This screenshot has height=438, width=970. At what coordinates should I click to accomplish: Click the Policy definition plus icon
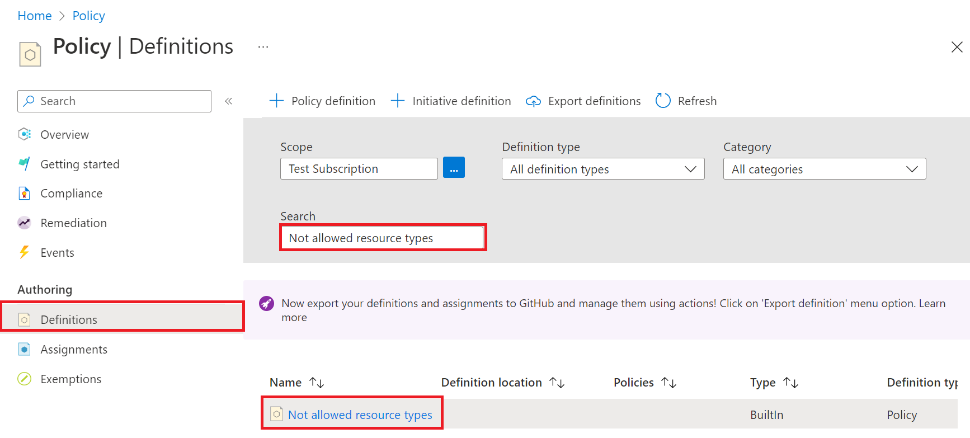[x=276, y=101]
